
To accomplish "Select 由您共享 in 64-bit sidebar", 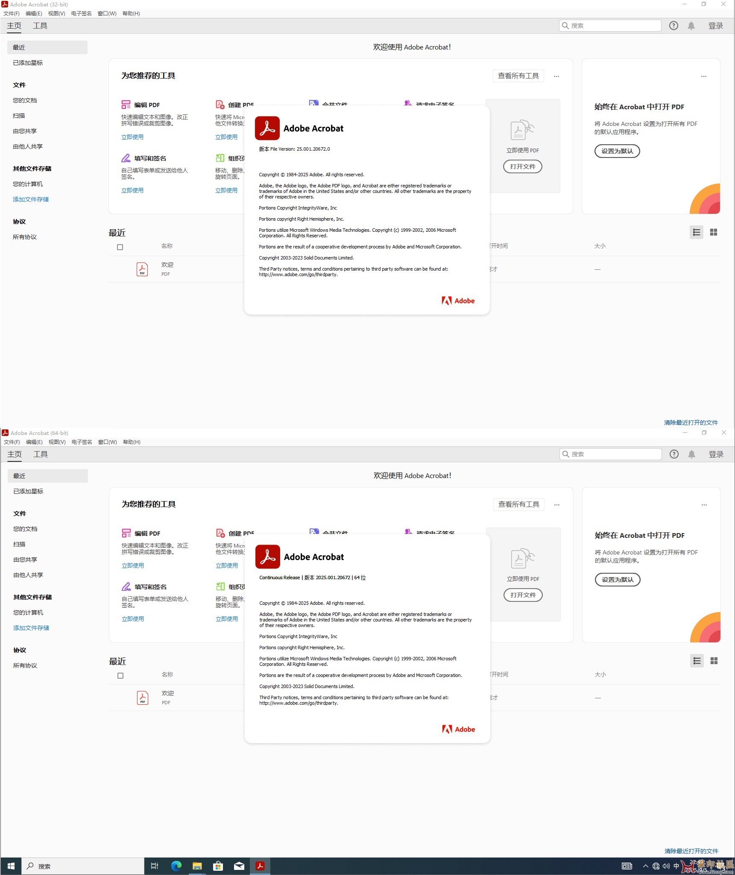I will coord(25,560).
